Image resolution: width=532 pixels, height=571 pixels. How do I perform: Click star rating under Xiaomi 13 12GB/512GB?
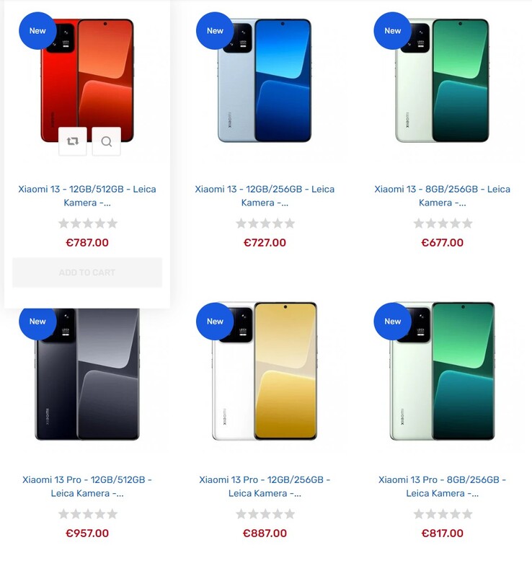pos(88,223)
